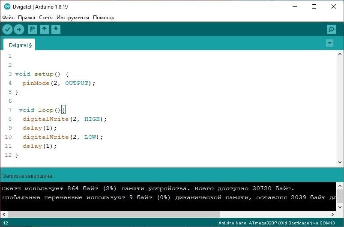Open the Правка menu
Viewport: 344px width, 227px height.
27,18
